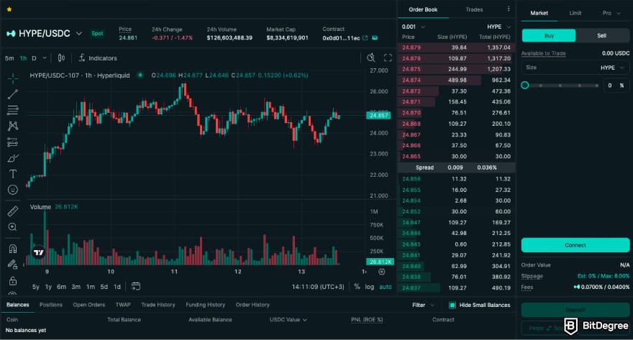Viewport: 633px width, 340px height.
Task: Expand the HYPE/USDC pair selector
Action: pyautogui.click(x=79, y=34)
